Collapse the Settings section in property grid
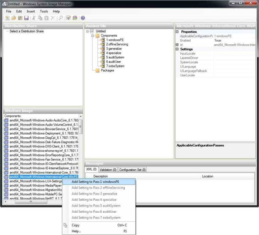 177,49
